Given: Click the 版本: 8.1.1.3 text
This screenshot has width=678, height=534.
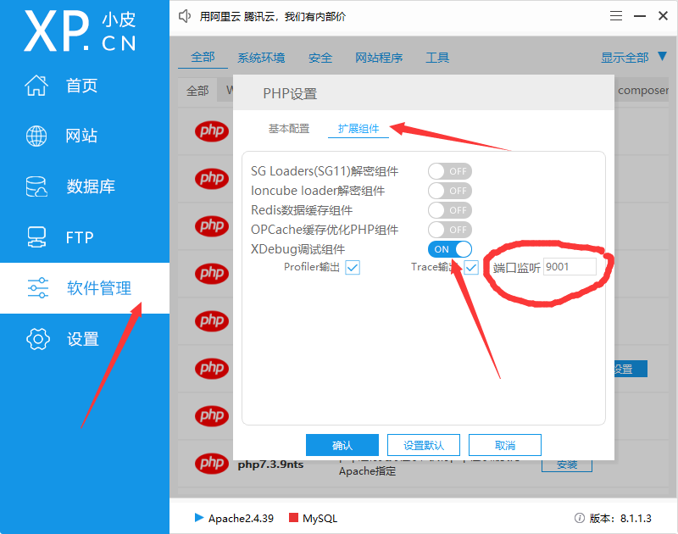Looking at the screenshot, I should point(620,518).
